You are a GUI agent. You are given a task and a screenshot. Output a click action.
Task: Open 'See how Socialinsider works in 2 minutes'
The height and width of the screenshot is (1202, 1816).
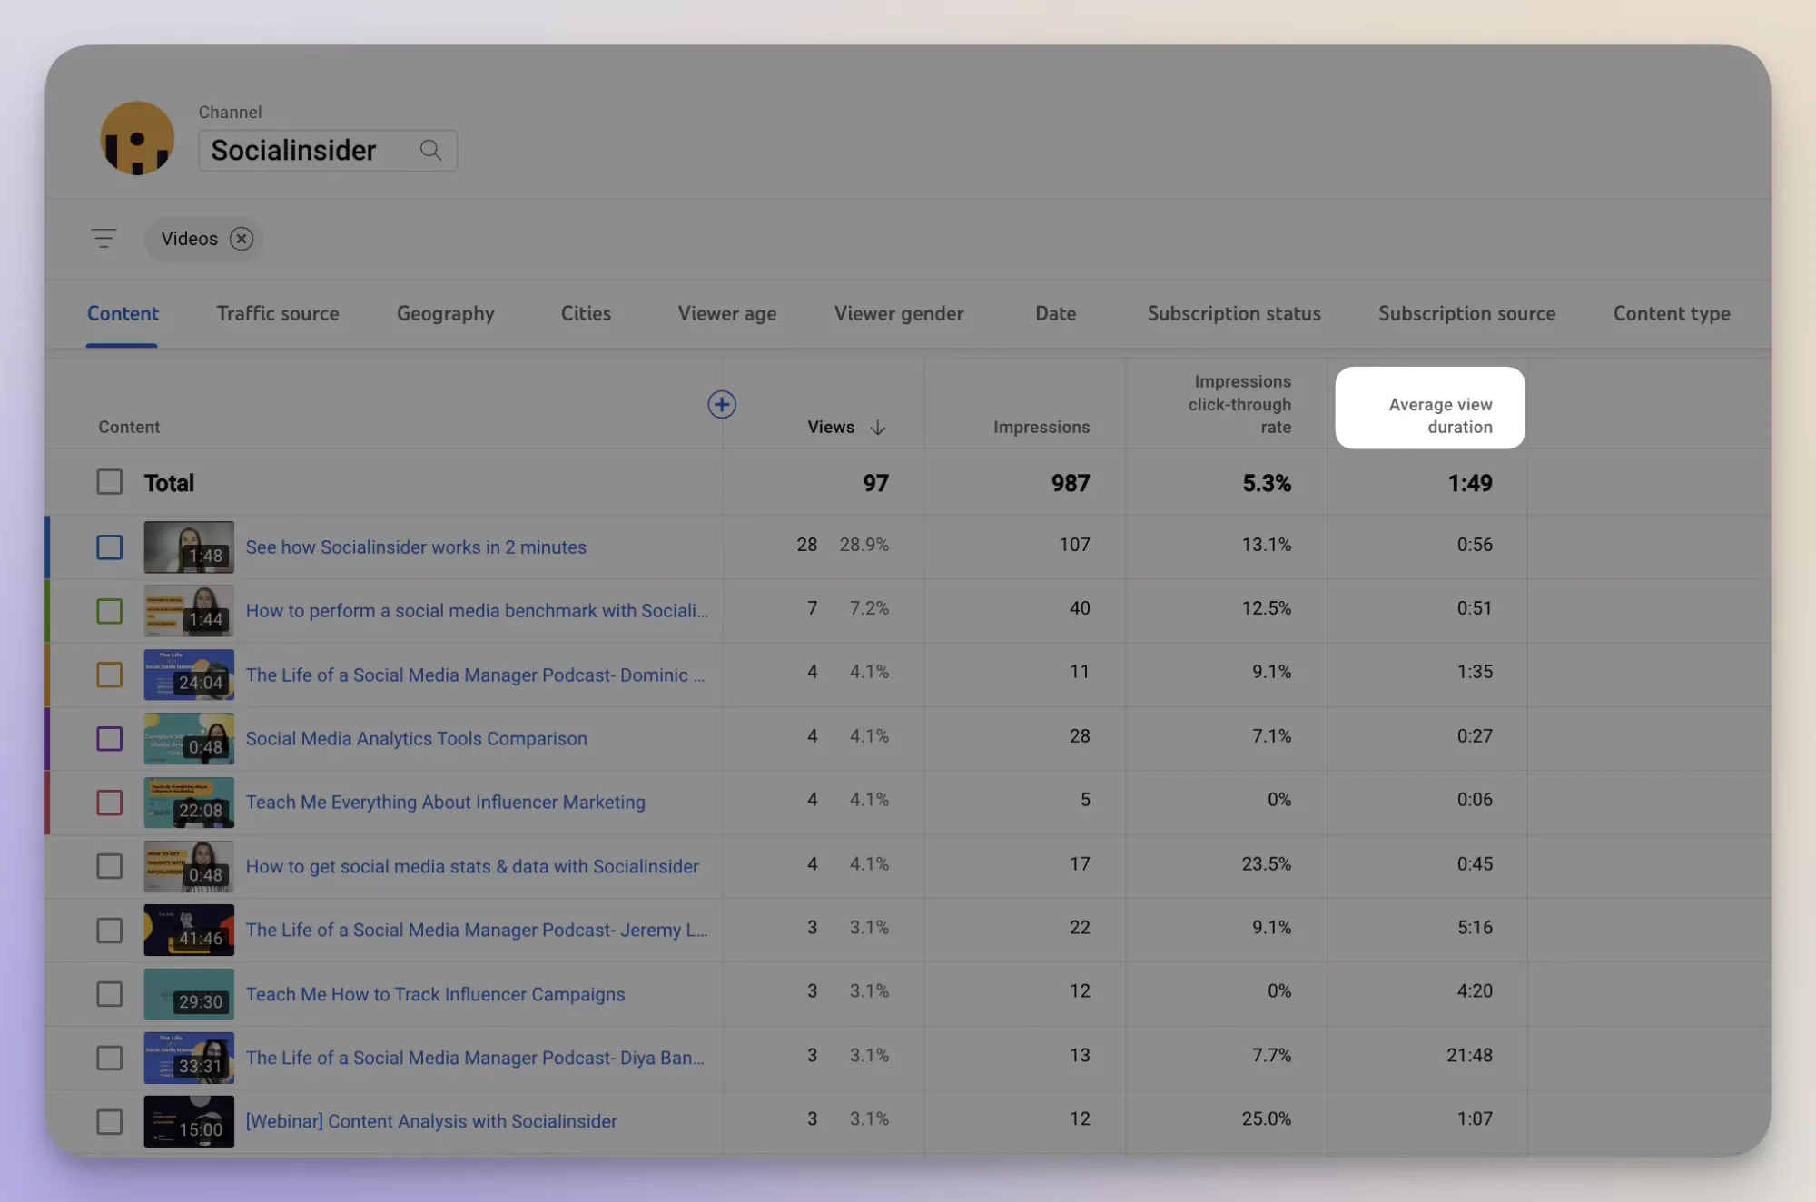[416, 547]
